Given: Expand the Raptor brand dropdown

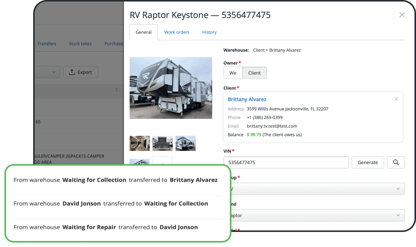Looking at the screenshot, I should tap(399, 215).
